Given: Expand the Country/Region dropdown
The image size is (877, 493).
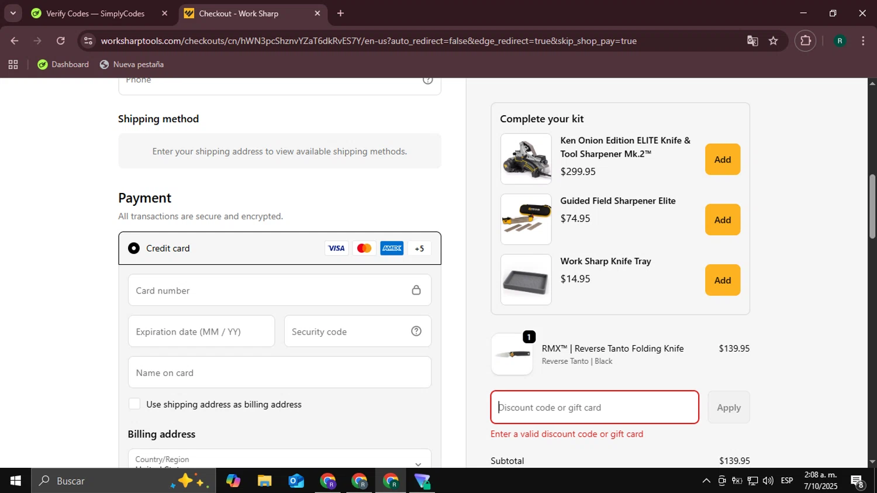Looking at the screenshot, I should [x=279, y=459].
